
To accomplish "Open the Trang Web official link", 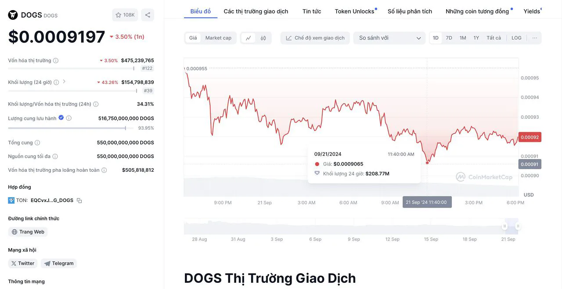I will pos(28,232).
